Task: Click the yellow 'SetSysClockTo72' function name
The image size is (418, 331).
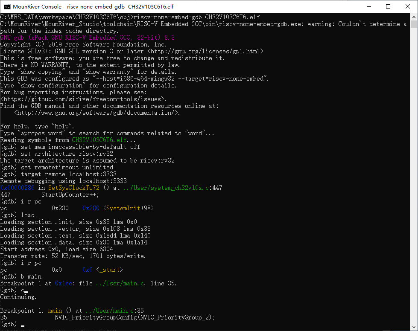Action: [x=73, y=188]
